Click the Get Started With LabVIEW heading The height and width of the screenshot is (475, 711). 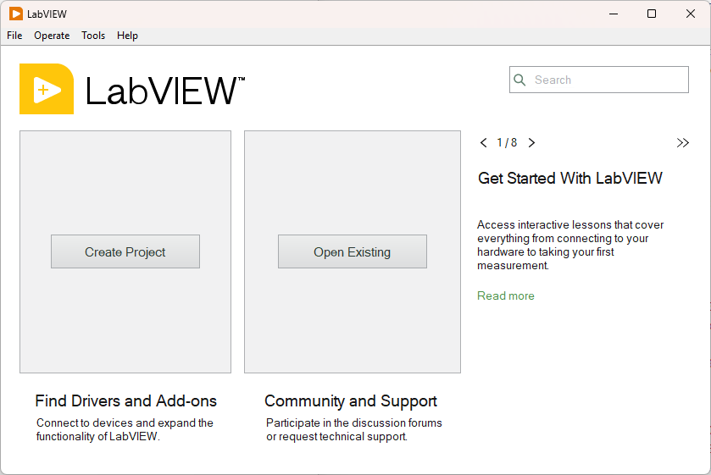(570, 179)
